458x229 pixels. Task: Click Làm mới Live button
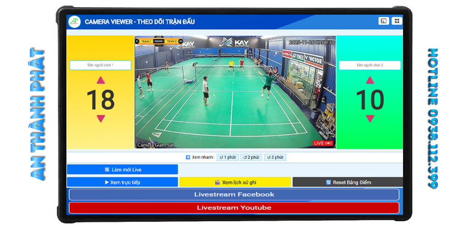[x=122, y=169]
